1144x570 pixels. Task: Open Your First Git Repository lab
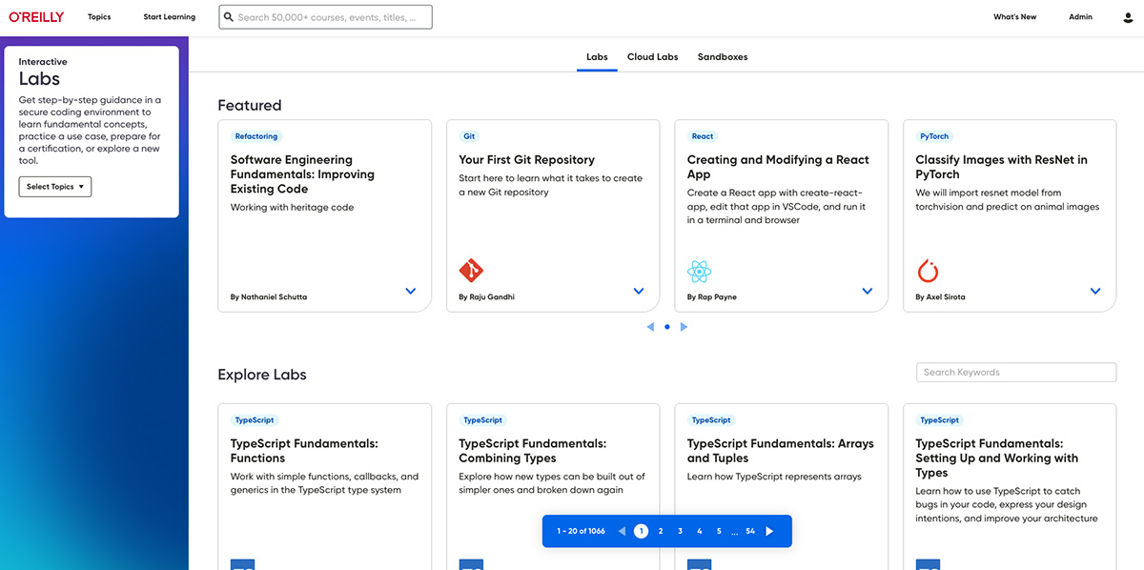coord(526,160)
